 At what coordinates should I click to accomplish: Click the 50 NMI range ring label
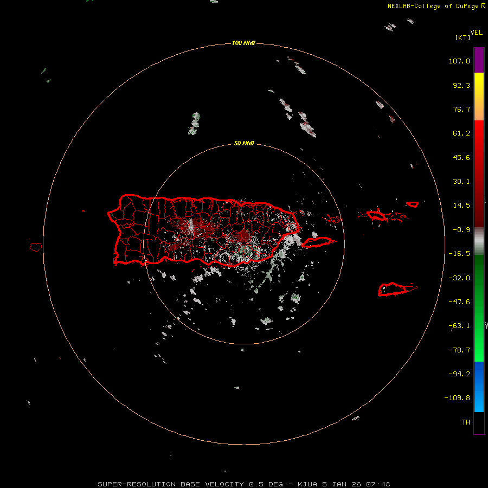tap(243, 144)
